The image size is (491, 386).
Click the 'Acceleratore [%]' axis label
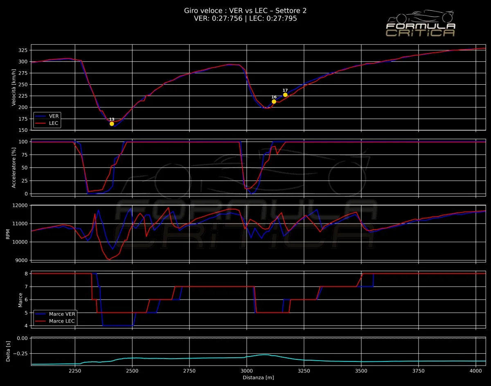point(14,168)
